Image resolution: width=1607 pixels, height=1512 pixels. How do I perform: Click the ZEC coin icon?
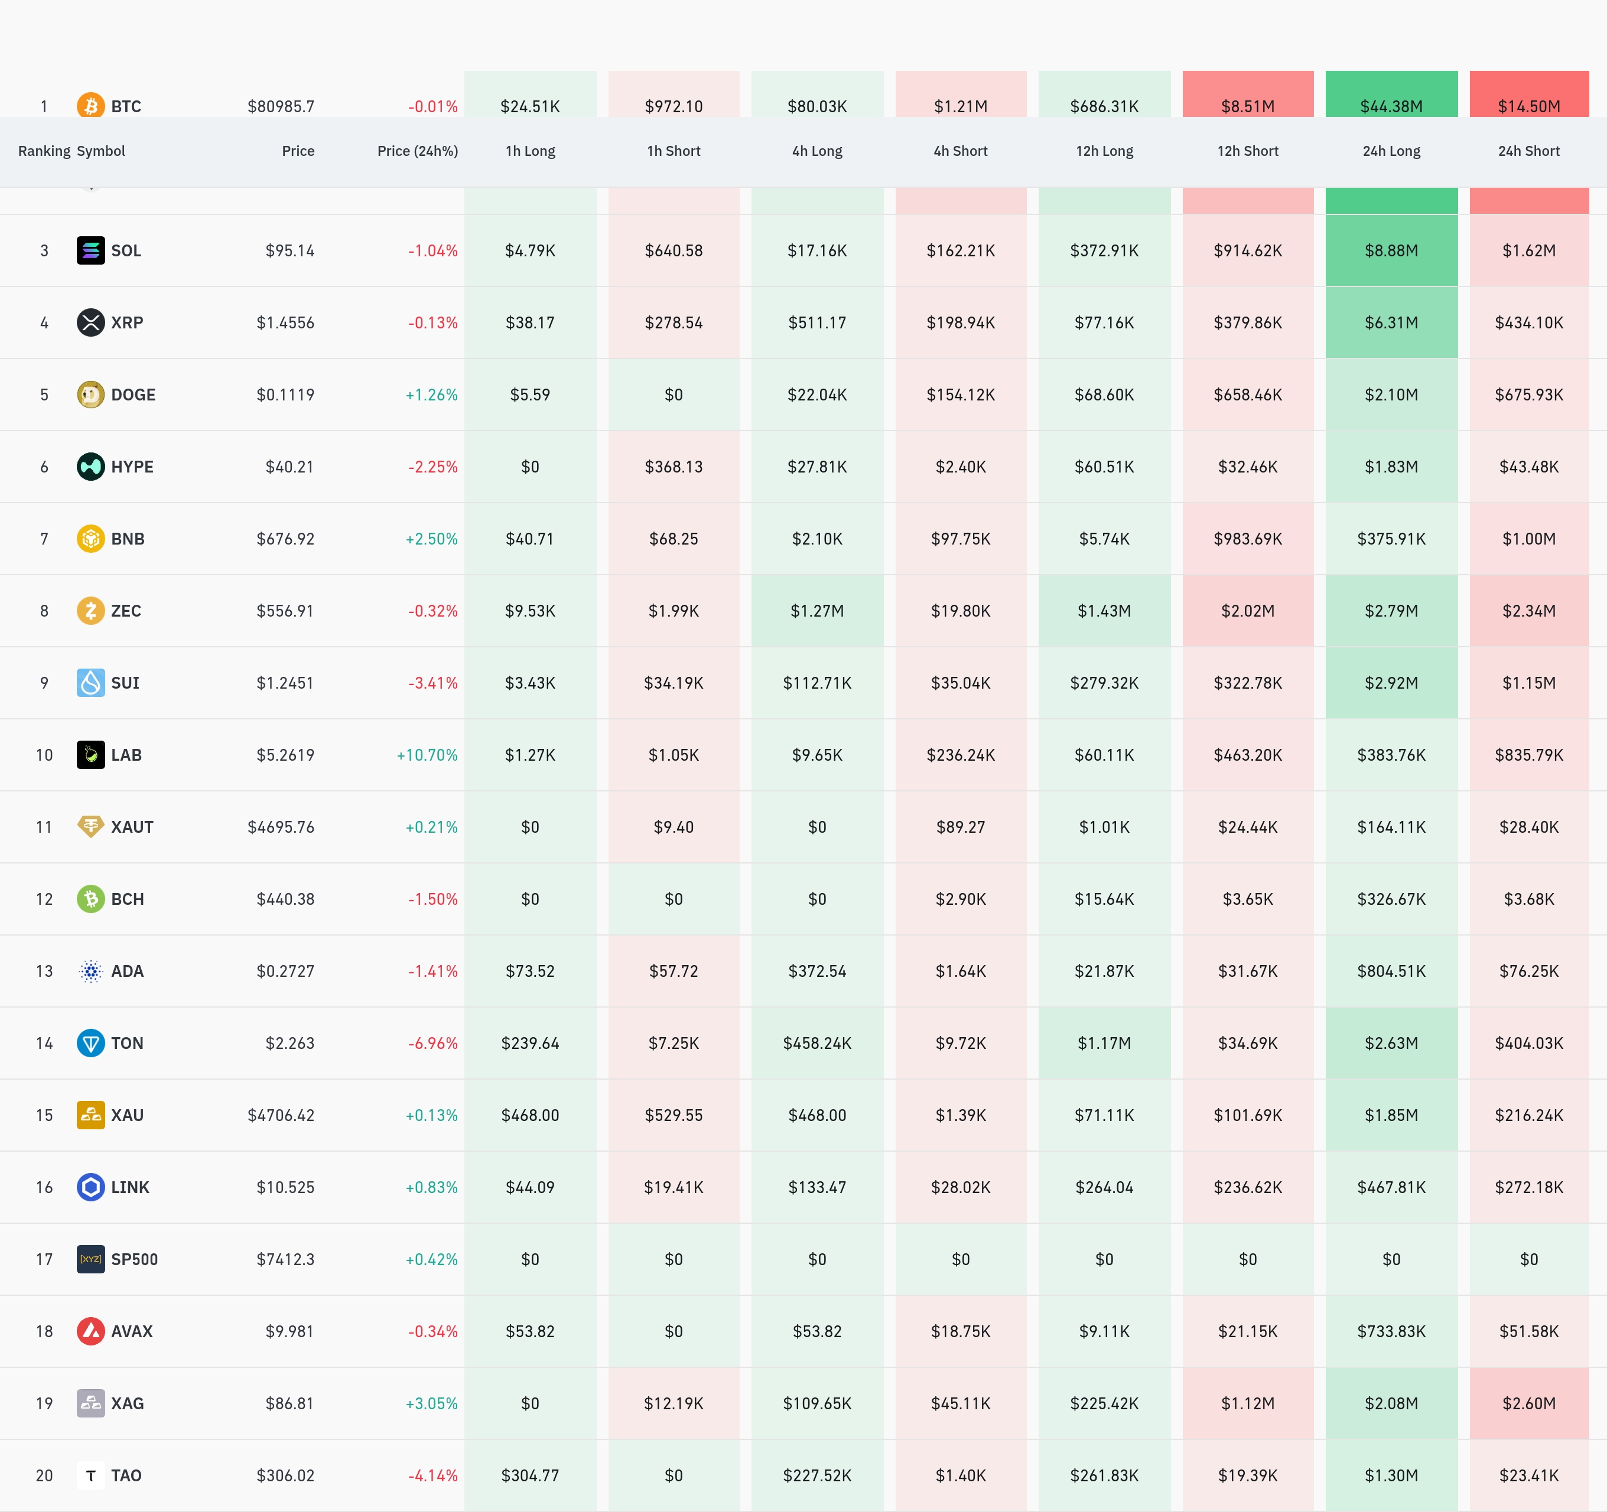pos(90,610)
